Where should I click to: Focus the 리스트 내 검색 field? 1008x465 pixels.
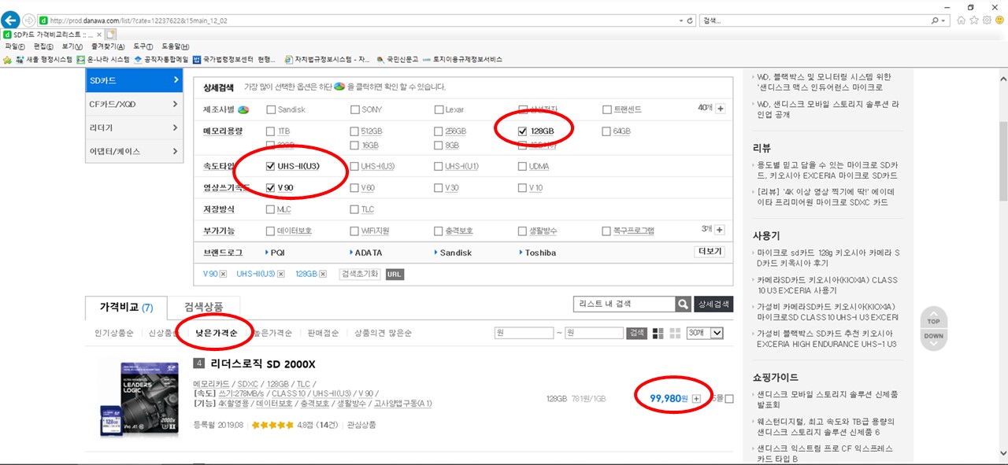(624, 304)
